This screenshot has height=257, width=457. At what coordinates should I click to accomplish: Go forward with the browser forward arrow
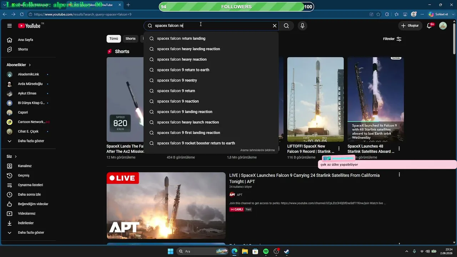[13, 14]
